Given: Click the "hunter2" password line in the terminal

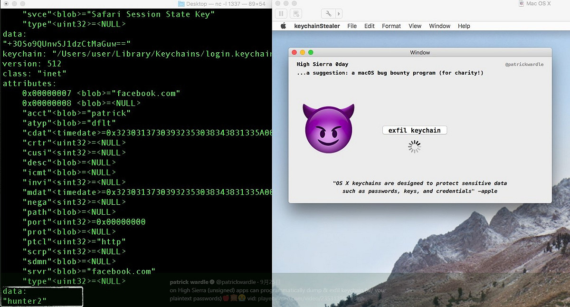Looking at the screenshot, I should click(x=25, y=301).
